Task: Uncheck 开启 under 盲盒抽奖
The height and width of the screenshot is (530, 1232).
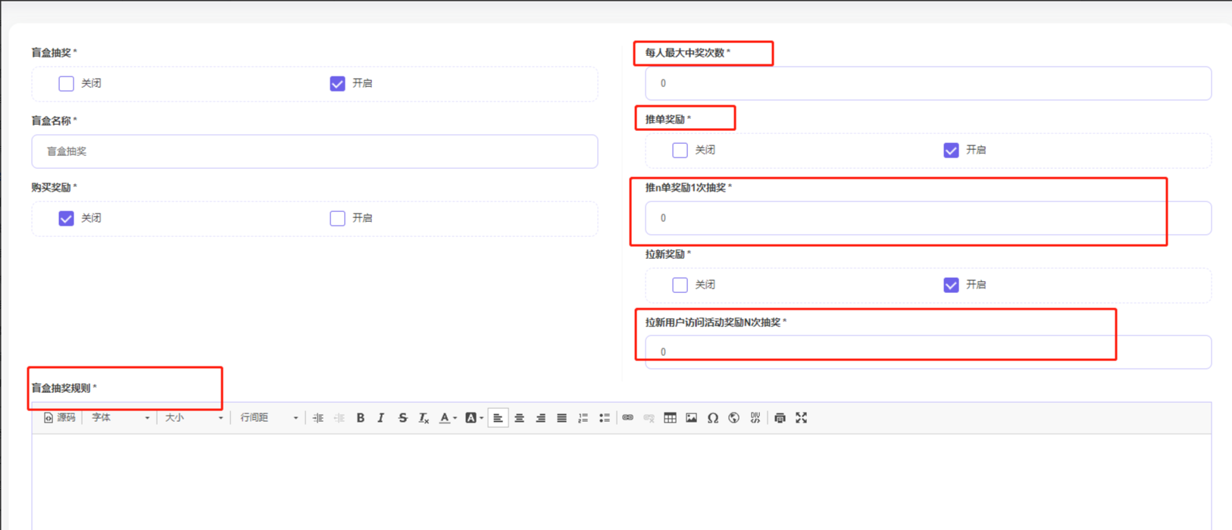Action: (x=338, y=83)
